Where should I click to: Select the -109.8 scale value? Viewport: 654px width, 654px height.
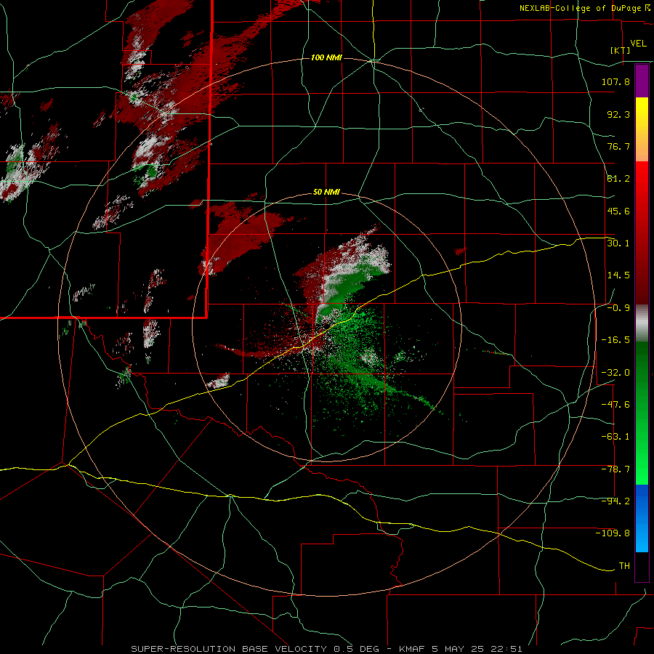click(613, 533)
